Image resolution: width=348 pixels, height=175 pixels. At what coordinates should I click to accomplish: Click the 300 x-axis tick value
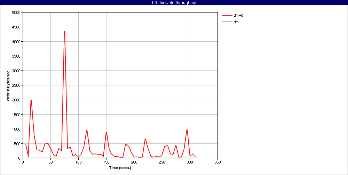[x=190, y=162]
